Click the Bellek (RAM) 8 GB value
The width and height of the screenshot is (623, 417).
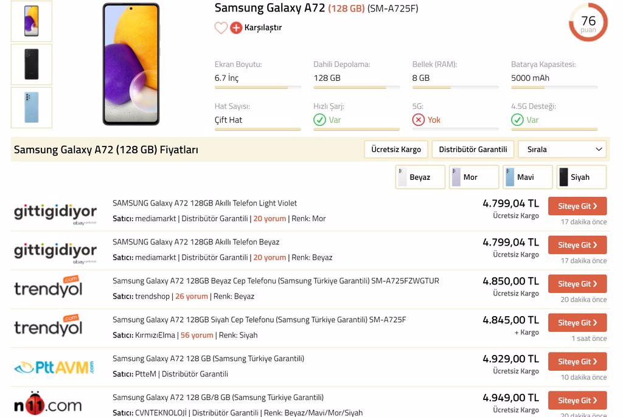click(x=421, y=78)
